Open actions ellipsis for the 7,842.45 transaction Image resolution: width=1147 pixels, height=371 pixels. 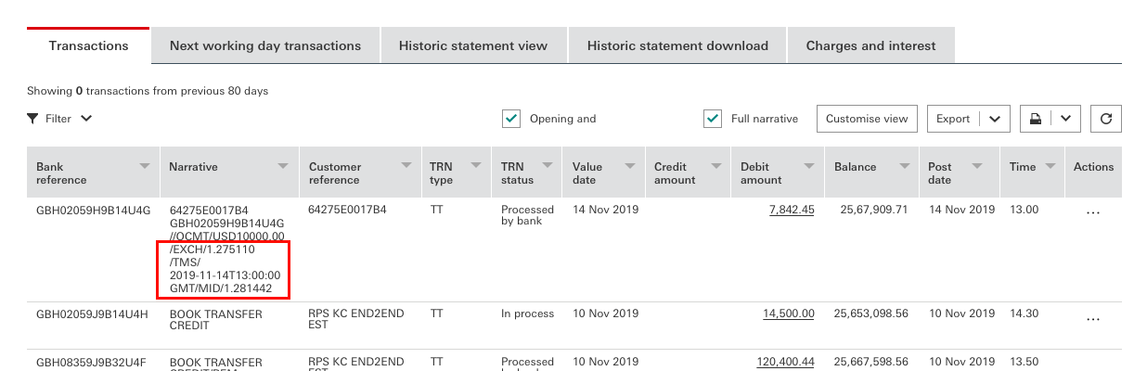1092,212
